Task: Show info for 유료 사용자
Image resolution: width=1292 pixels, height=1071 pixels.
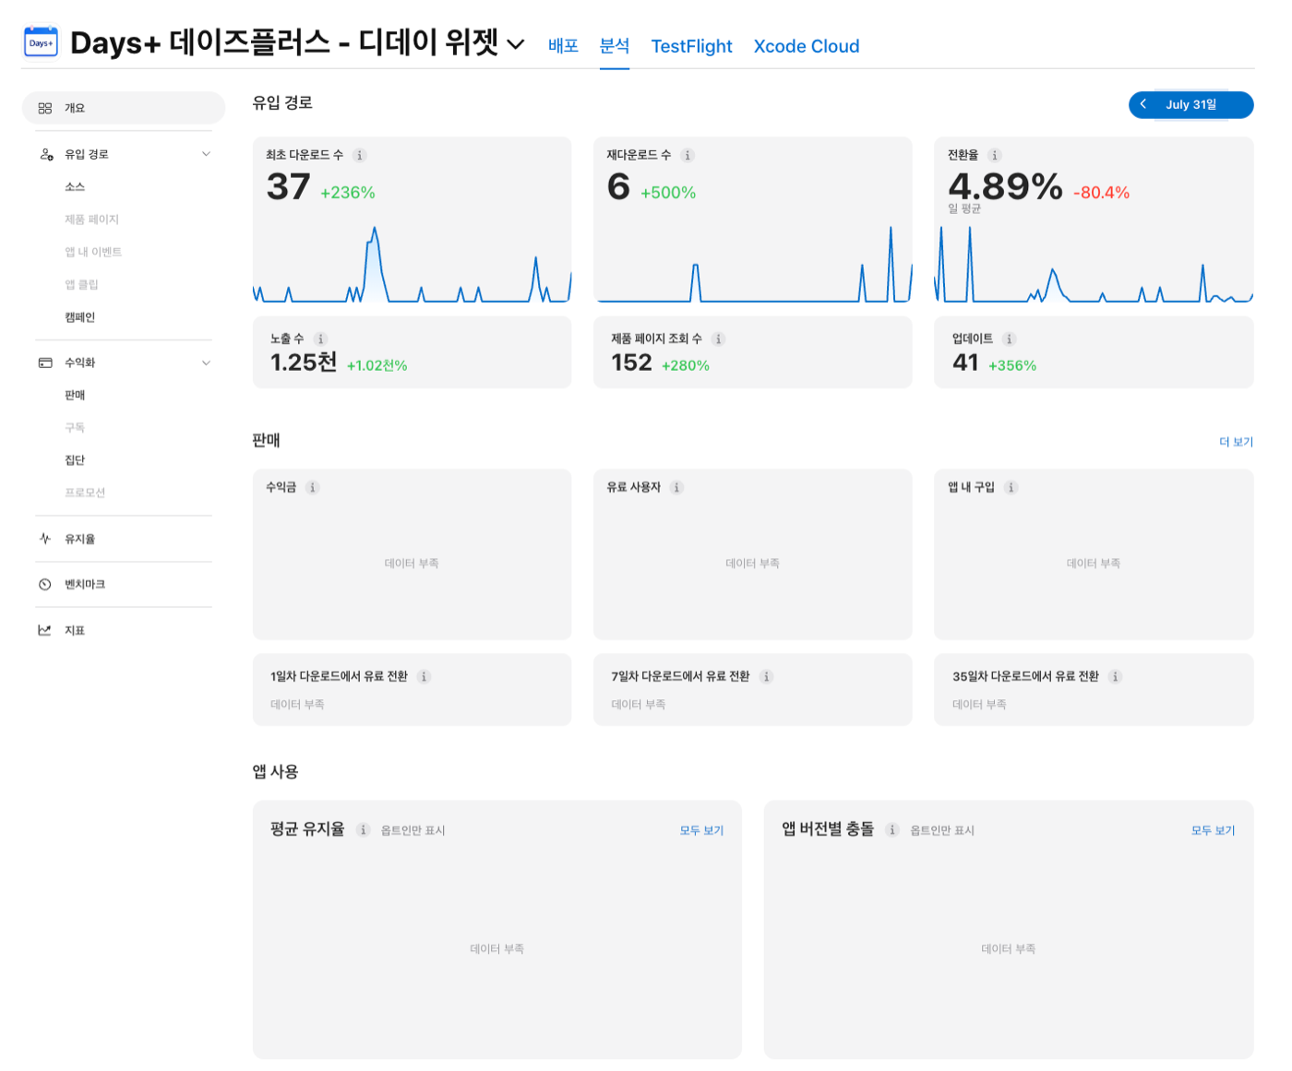Action: click(676, 487)
